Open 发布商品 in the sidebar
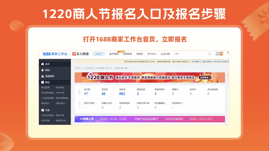The image size is (269, 151). click(60, 88)
